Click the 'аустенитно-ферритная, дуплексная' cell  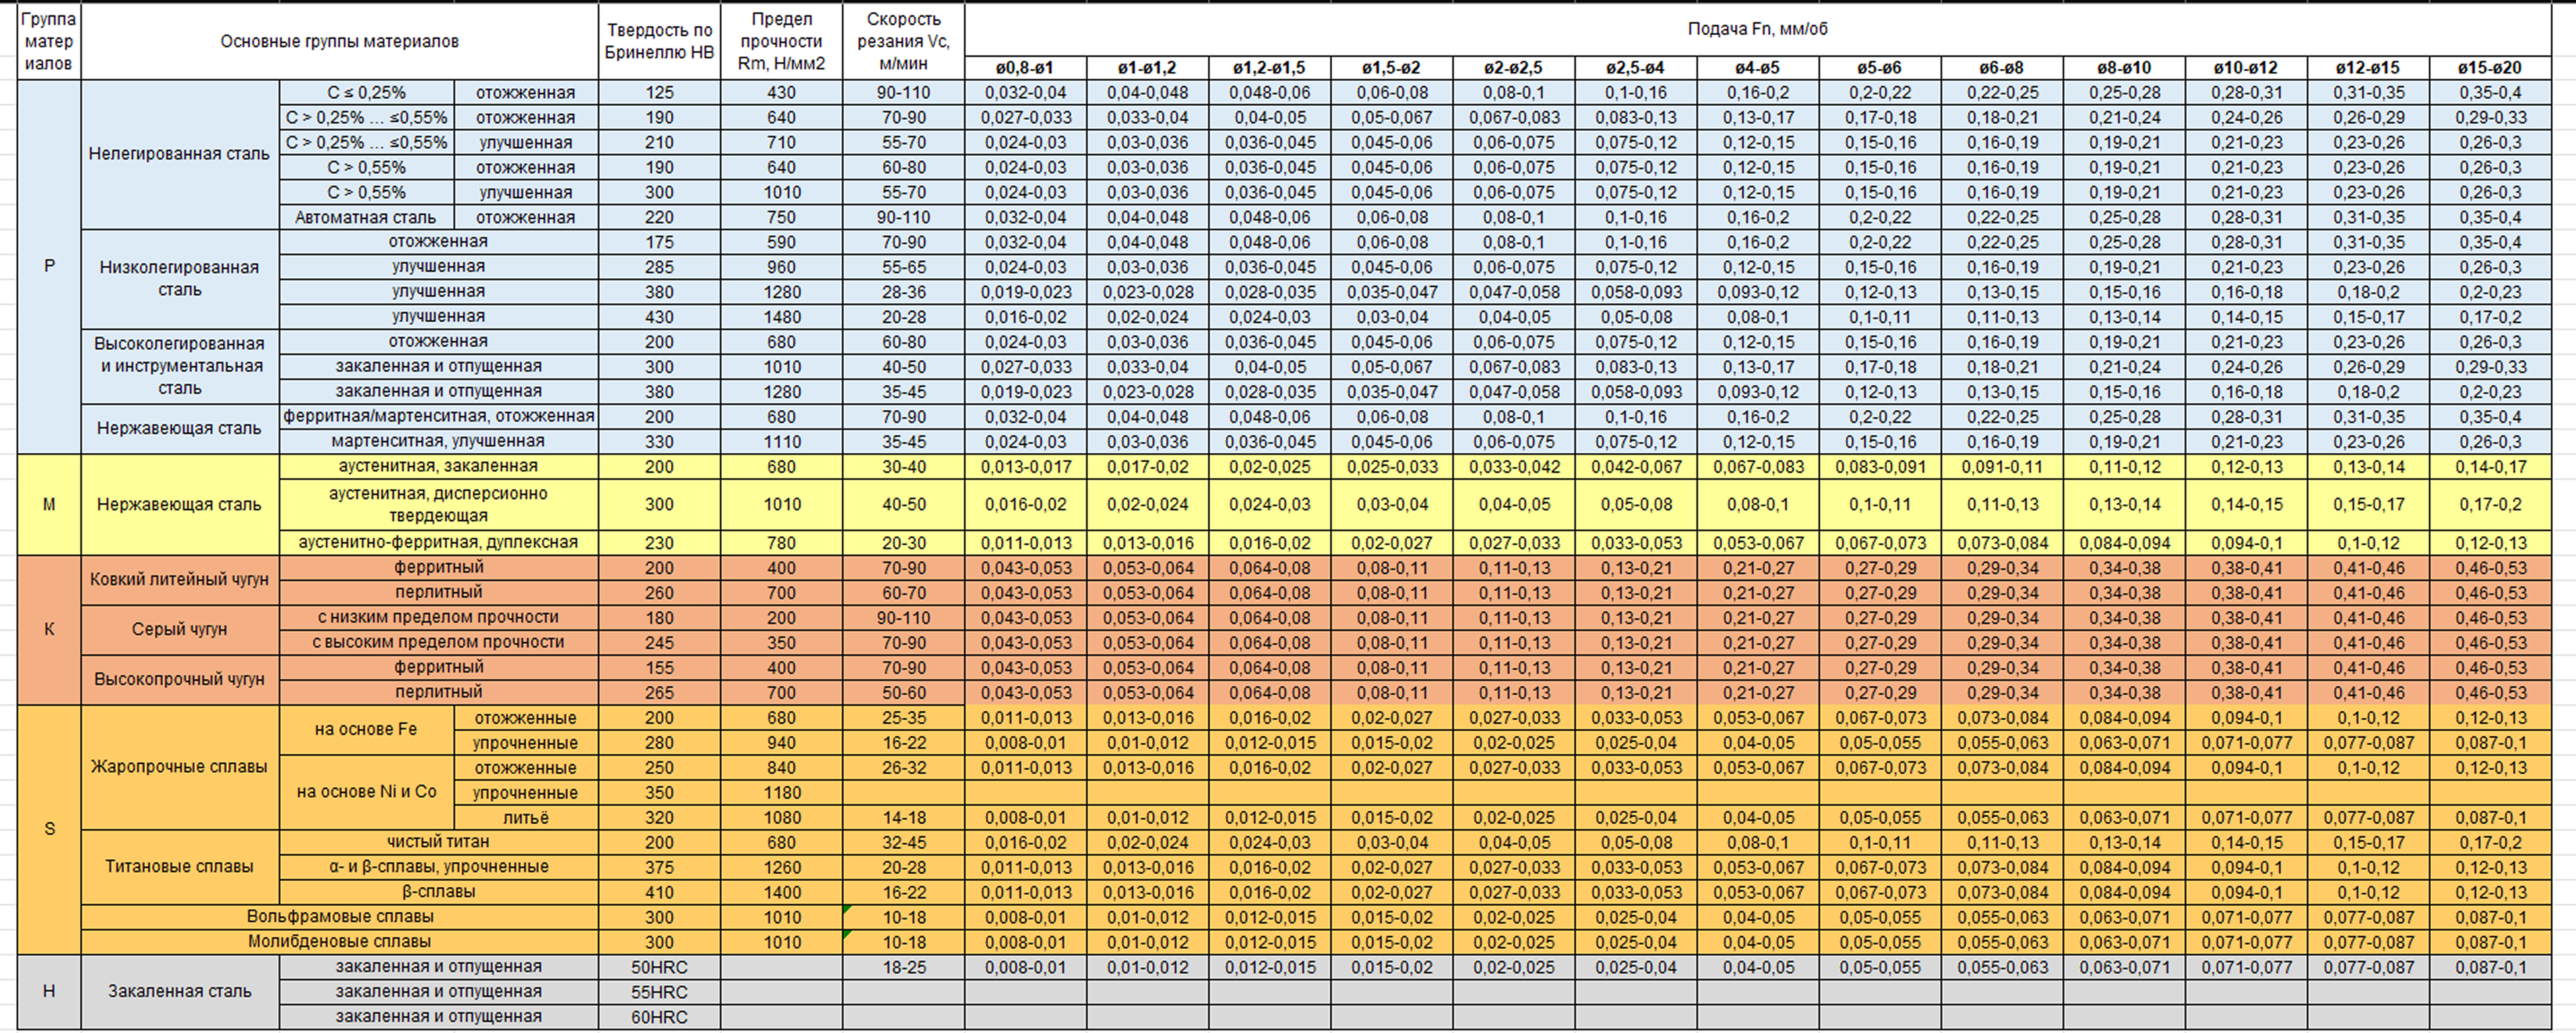[438, 543]
